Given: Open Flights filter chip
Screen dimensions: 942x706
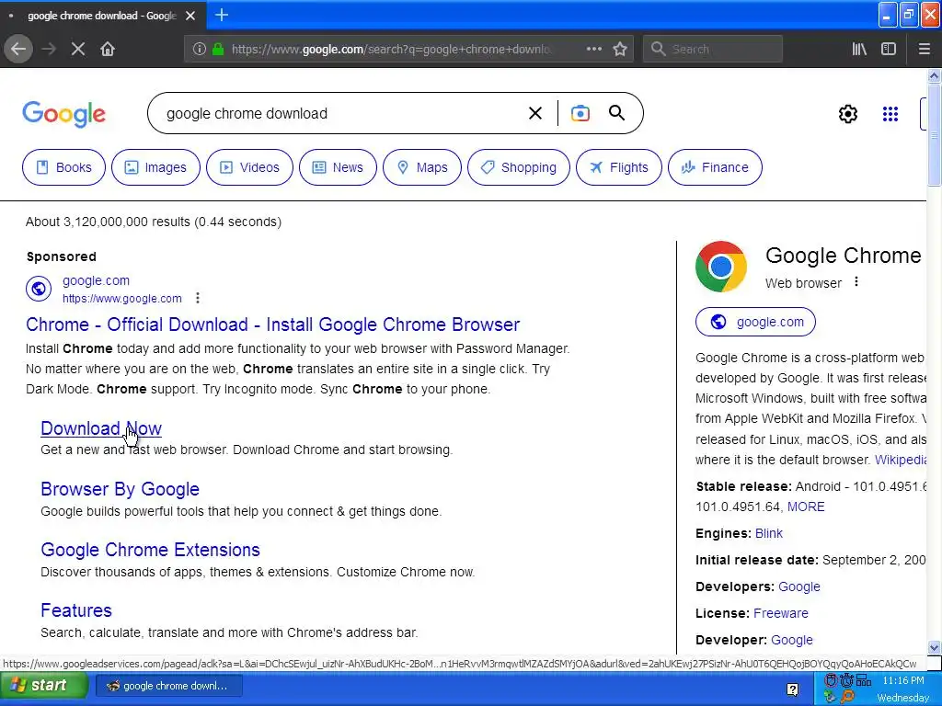Looking at the screenshot, I should tap(619, 167).
